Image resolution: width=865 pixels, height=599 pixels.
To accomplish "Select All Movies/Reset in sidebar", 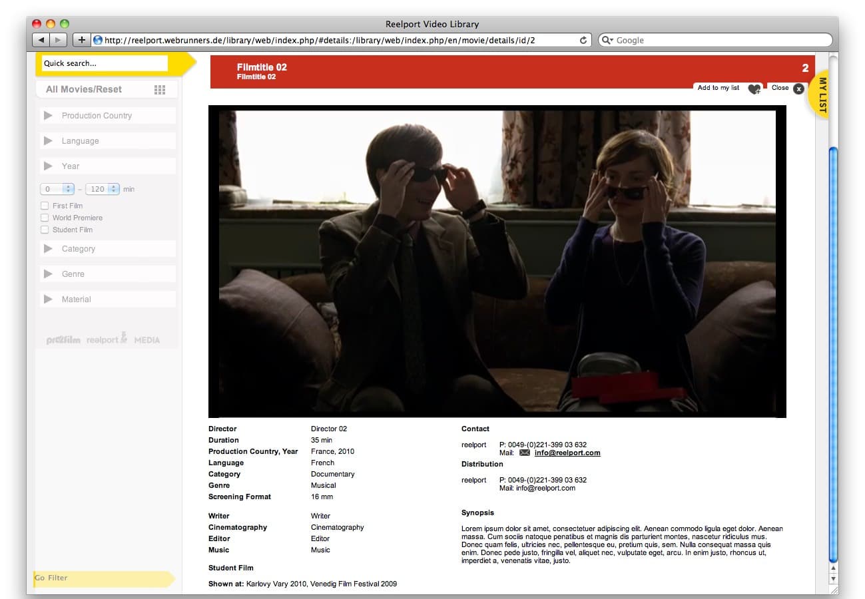I will 84,90.
